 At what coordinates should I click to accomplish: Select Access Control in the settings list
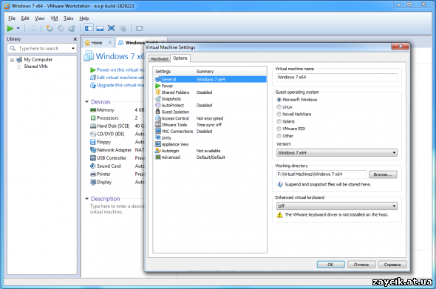tap(175, 118)
